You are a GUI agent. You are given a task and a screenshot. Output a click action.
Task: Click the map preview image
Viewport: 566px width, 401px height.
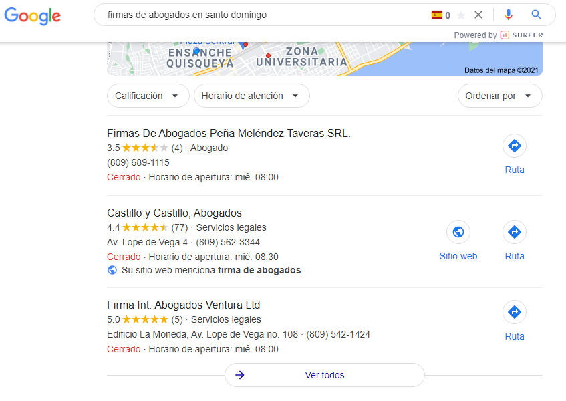(x=324, y=59)
